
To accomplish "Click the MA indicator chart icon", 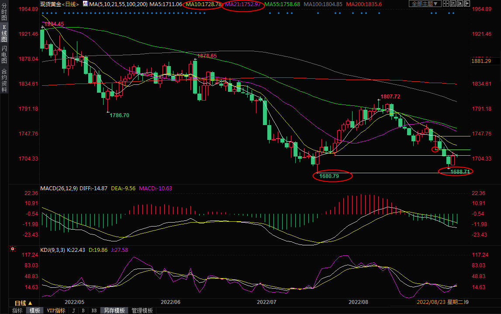I will pos(85,4).
